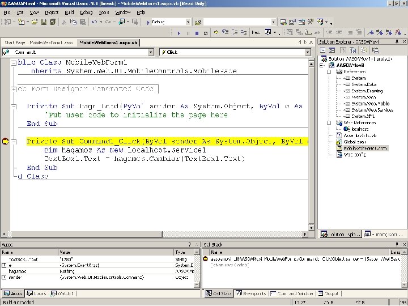This screenshot has height=306, width=408.
Task: Select the Global.asax file
Action: [x=355, y=142]
